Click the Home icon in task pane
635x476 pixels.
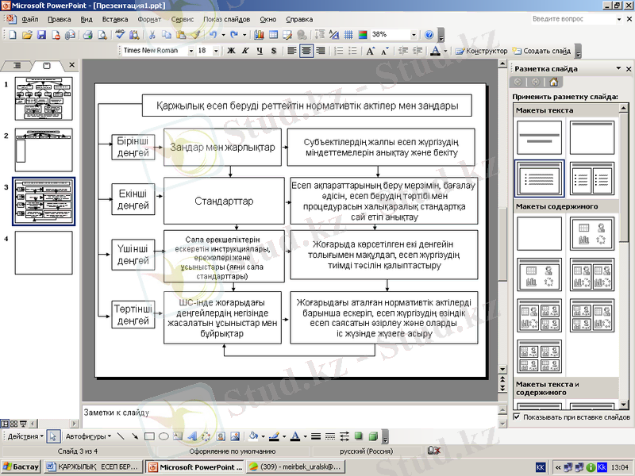pyautogui.click(x=554, y=82)
